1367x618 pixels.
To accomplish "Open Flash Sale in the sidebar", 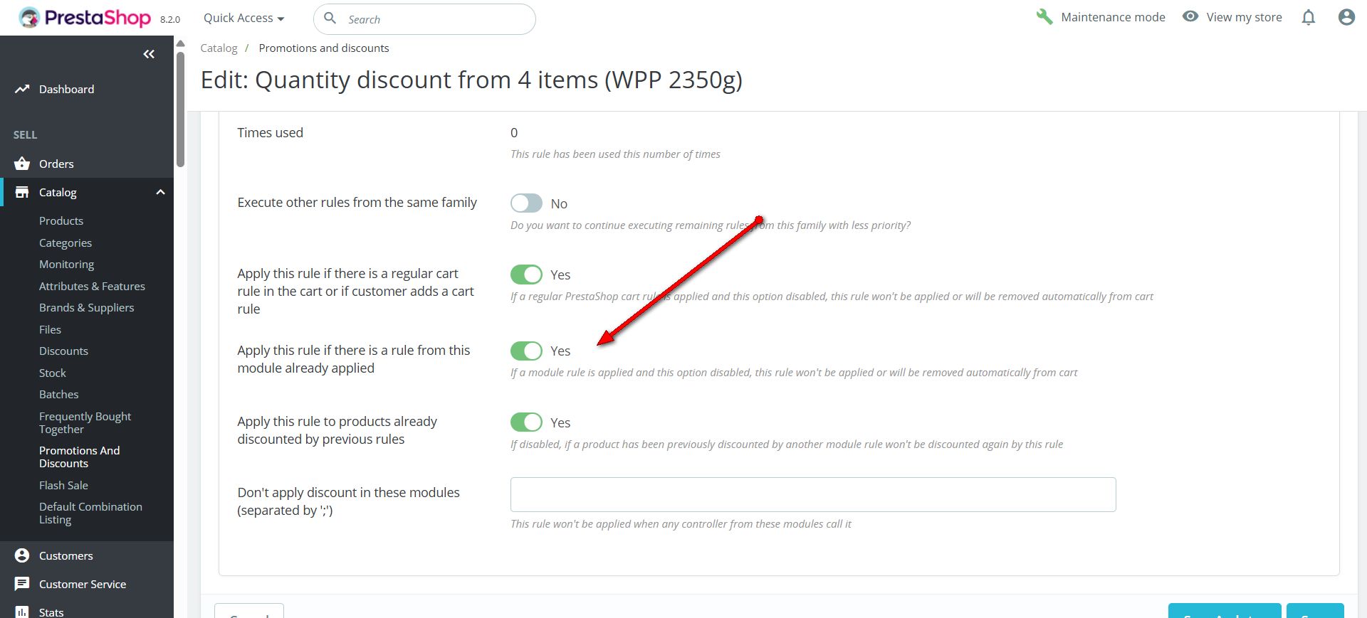I will (x=63, y=485).
